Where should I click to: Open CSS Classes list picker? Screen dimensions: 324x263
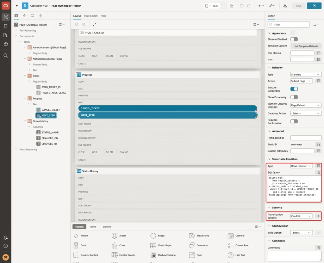pyautogui.click(x=318, y=53)
